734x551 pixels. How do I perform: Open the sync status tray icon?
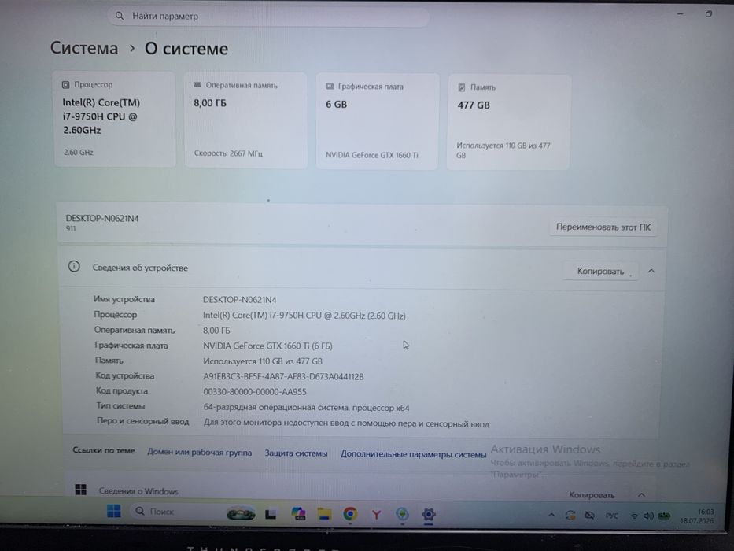click(570, 516)
